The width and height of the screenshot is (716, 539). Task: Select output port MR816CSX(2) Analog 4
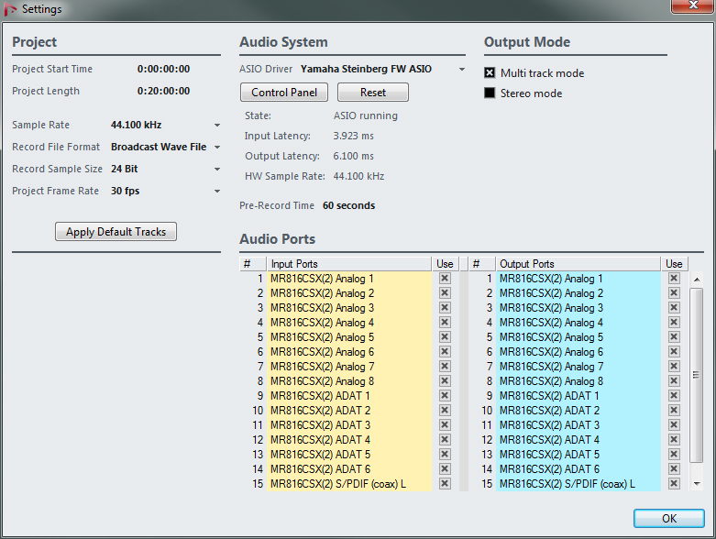click(x=578, y=323)
